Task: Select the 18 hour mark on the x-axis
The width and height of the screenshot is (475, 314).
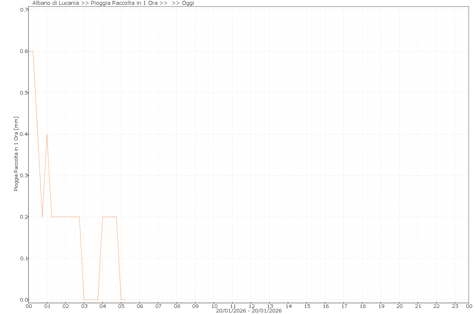Action: coord(362,306)
